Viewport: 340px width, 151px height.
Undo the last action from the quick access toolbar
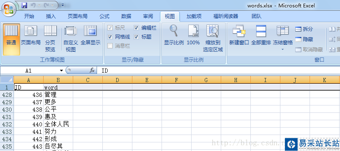click(x=33, y=5)
